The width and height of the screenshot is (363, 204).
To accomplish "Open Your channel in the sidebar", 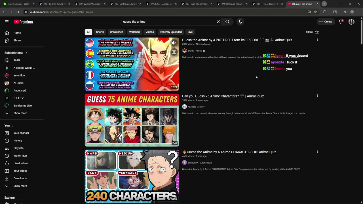I will point(22,133).
